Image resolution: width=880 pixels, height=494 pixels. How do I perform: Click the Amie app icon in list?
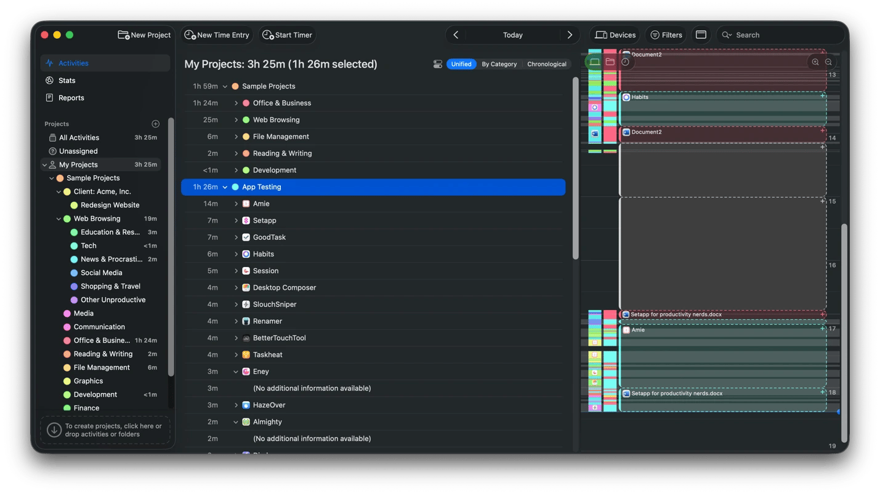point(246,204)
